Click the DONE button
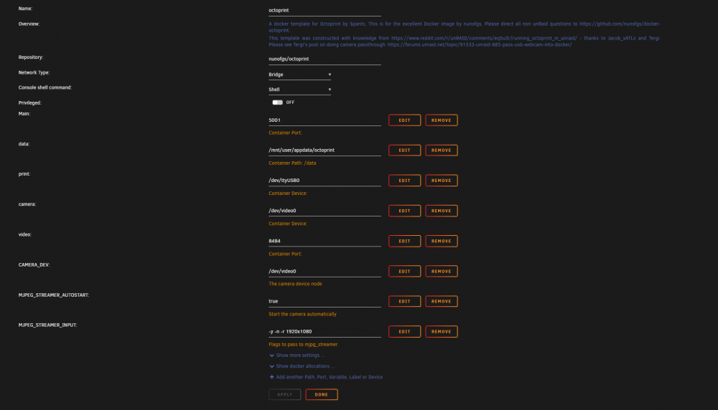The image size is (718, 410). click(x=322, y=394)
